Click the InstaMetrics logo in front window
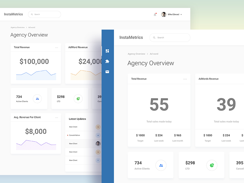Image resolution: width=244 pixels, height=183 pixels. click(x=131, y=38)
